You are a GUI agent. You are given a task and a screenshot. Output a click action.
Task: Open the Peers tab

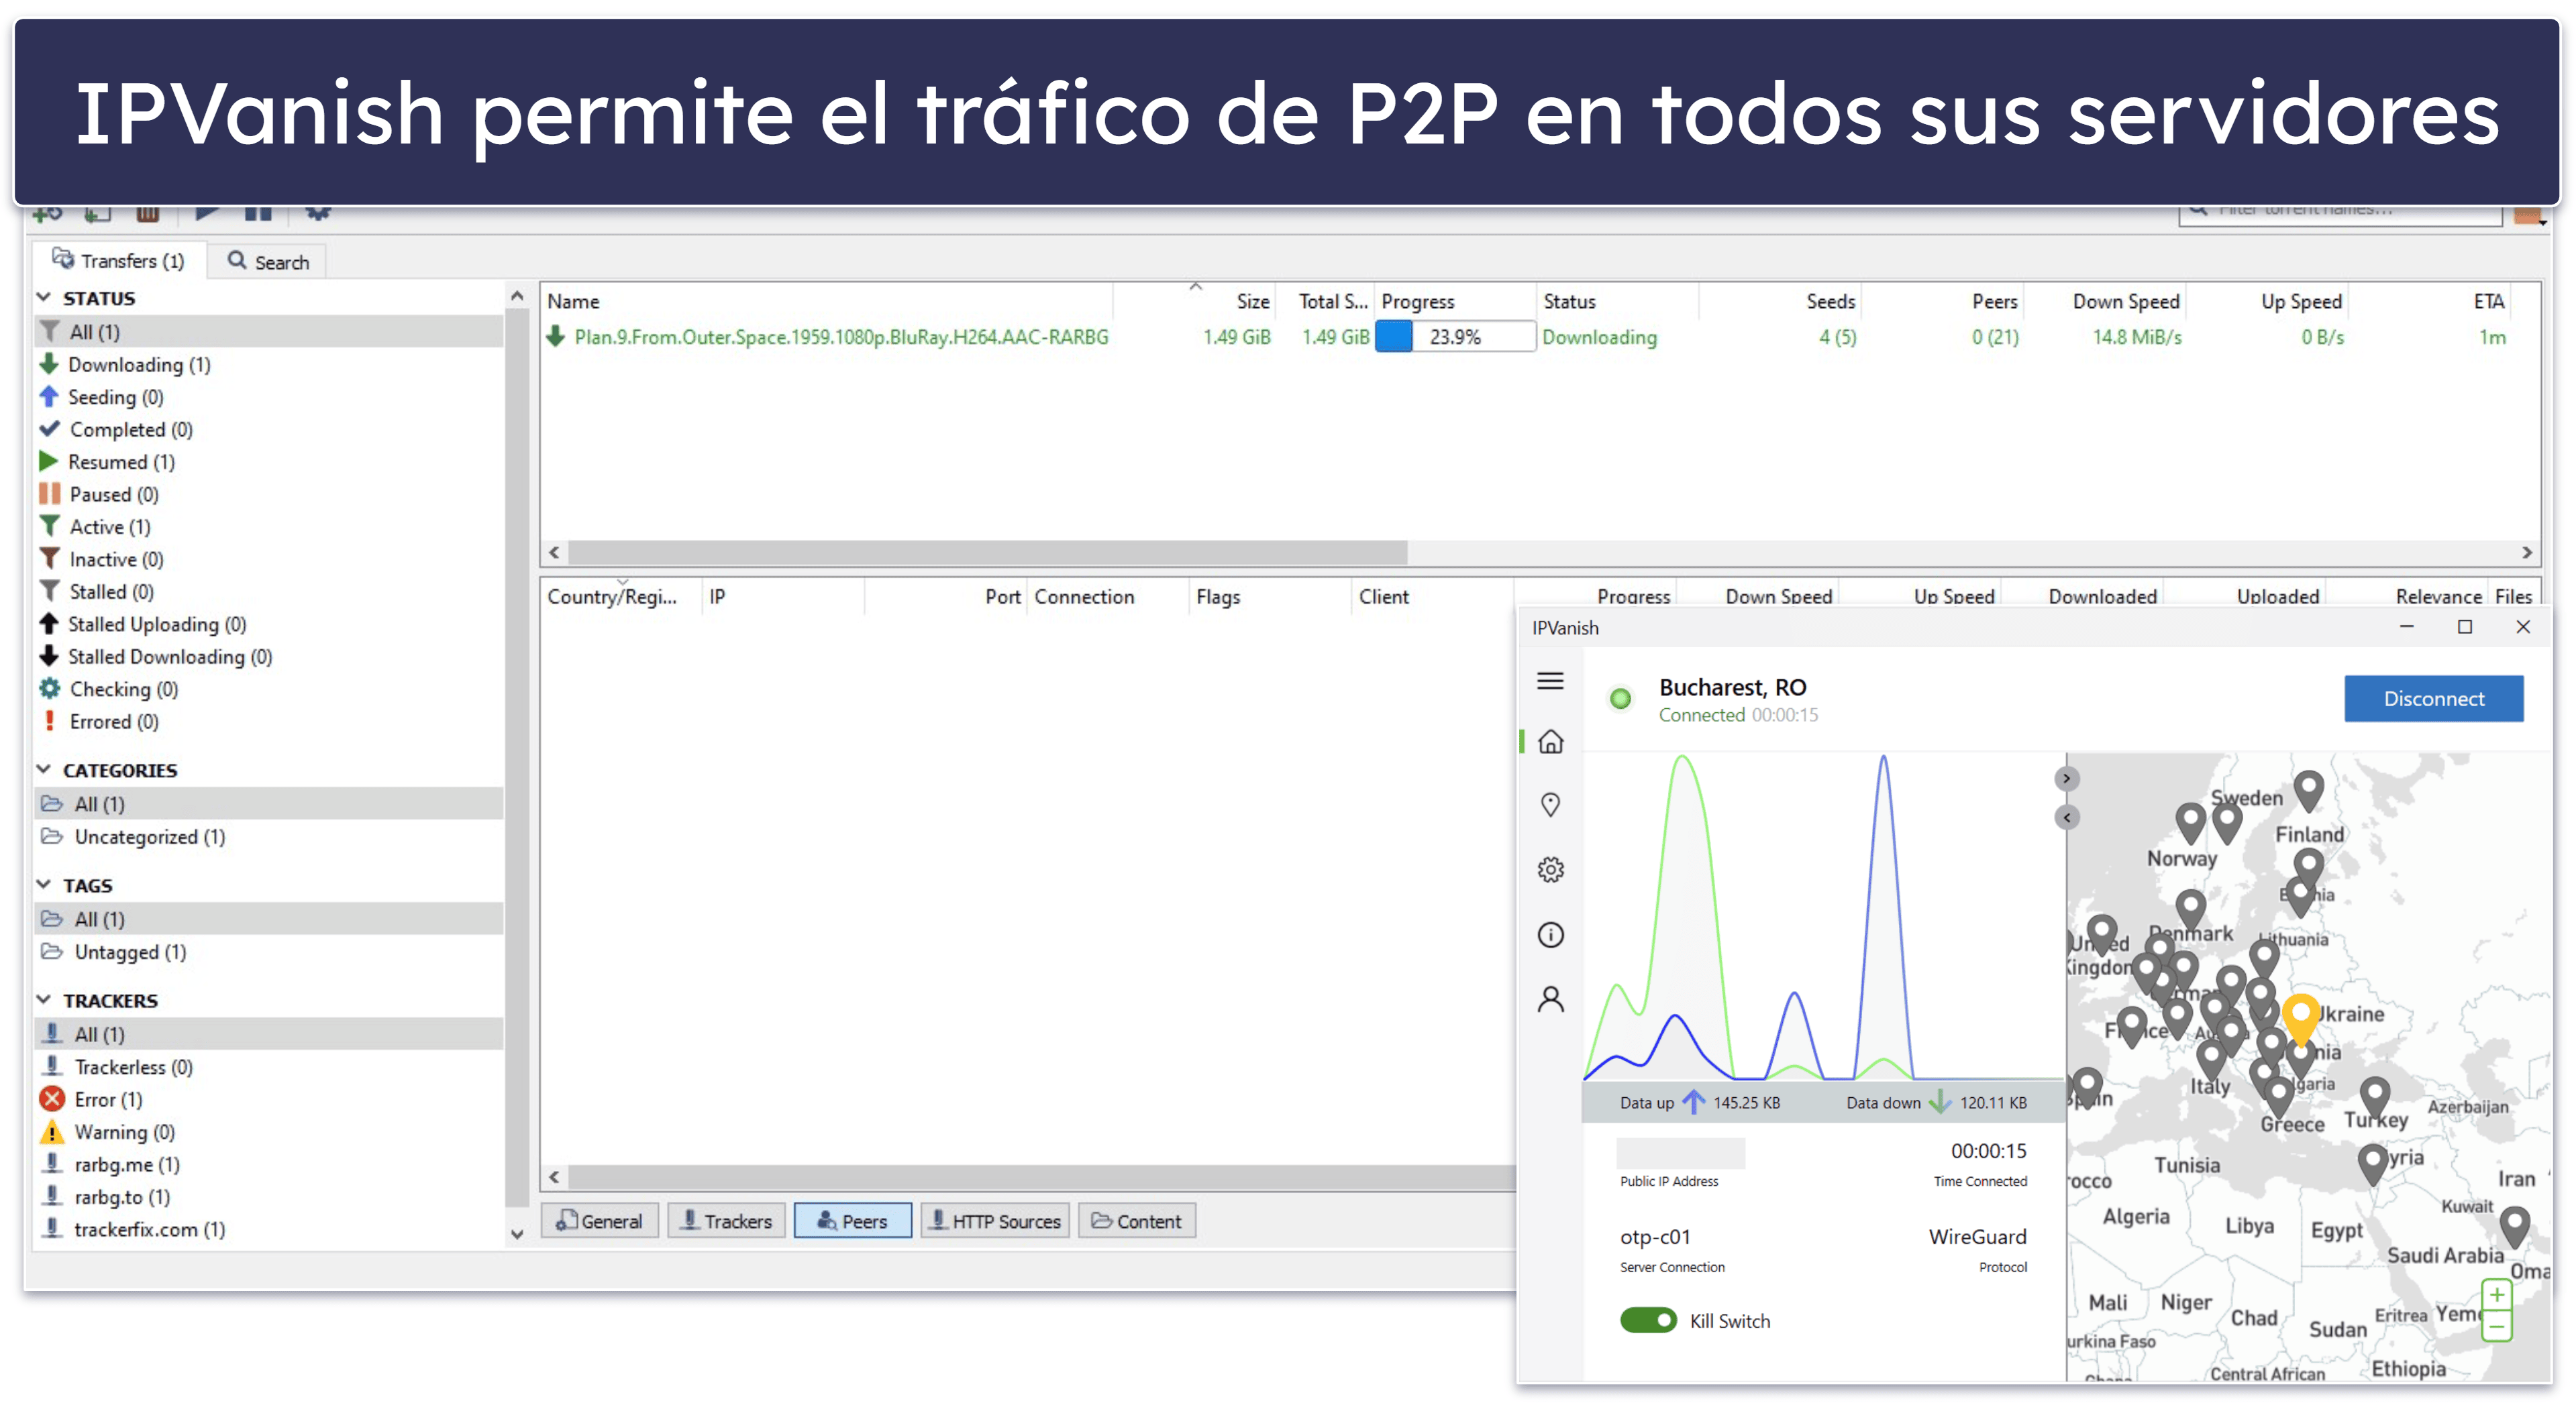(853, 1221)
